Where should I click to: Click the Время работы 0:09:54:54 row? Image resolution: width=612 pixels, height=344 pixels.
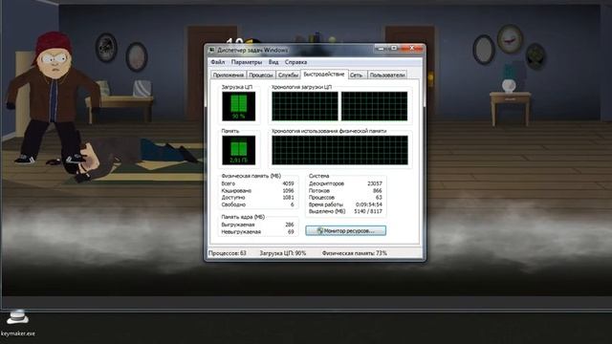pos(345,204)
